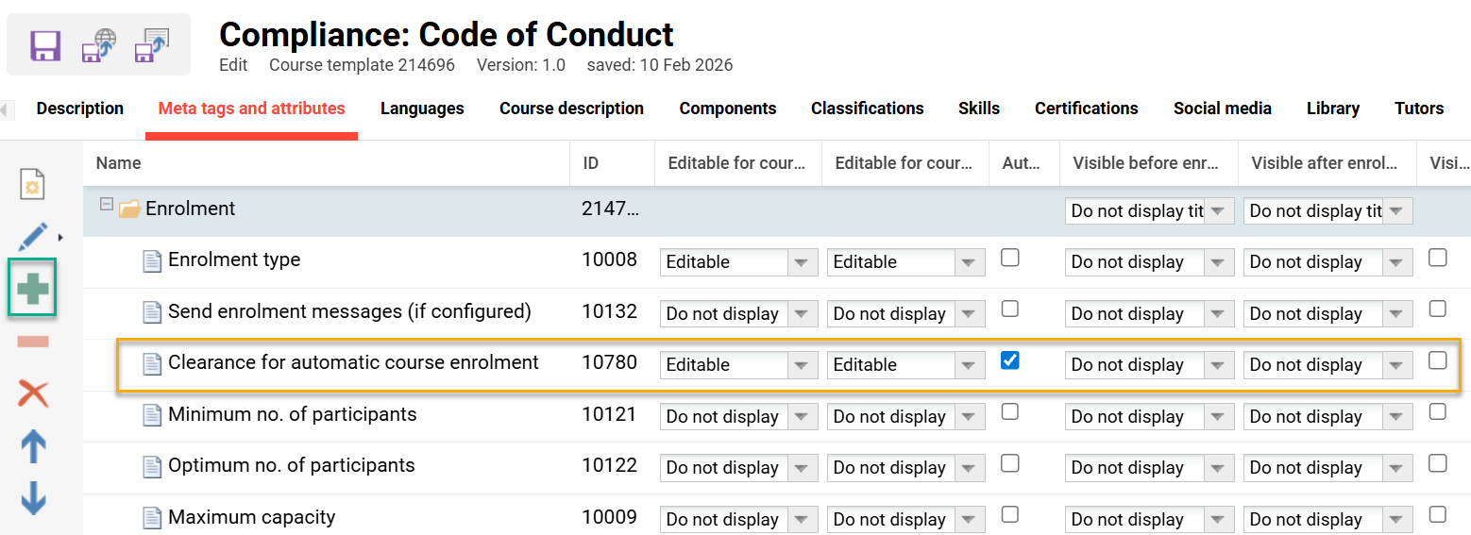
Task: Click the Visible after enrol... column header
Action: tap(1327, 163)
